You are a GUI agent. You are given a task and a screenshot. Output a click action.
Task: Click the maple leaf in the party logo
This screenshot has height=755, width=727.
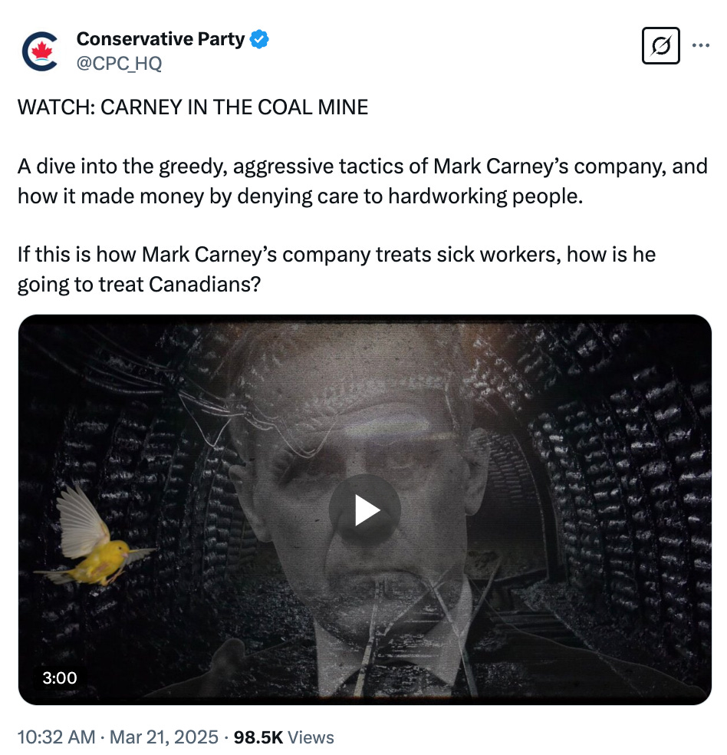(41, 49)
